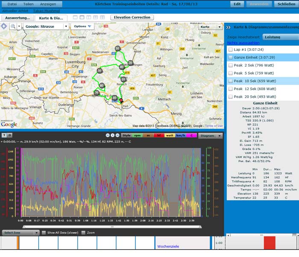Select the single-pane layout icon
Image resolution: width=299 pixels, height=257 pixels.
coord(75,18)
